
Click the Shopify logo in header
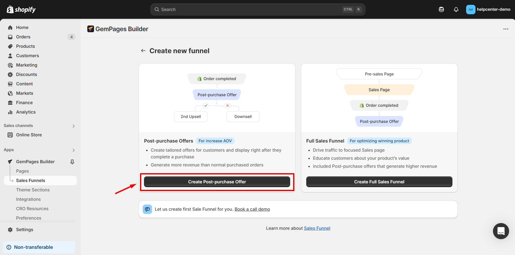click(x=21, y=9)
